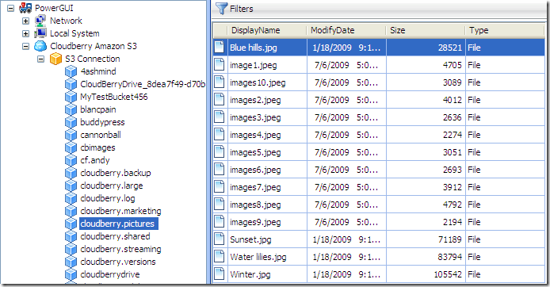Select the images6.jpeg file name

[x=255, y=170]
